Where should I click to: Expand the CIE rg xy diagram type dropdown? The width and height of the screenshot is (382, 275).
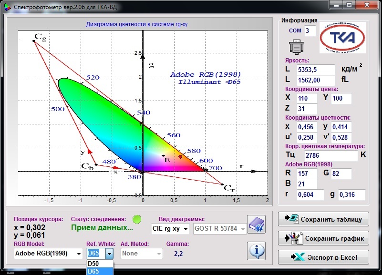(x=185, y=229)
